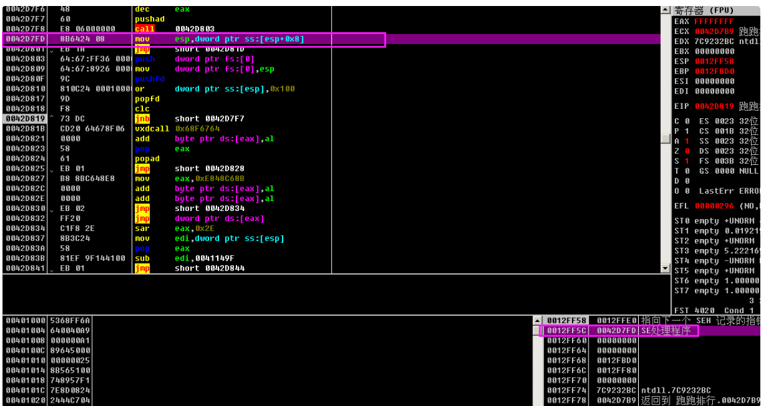
Task: Click the downward jump marker at address 0042D830
Action: pos(52,209)
